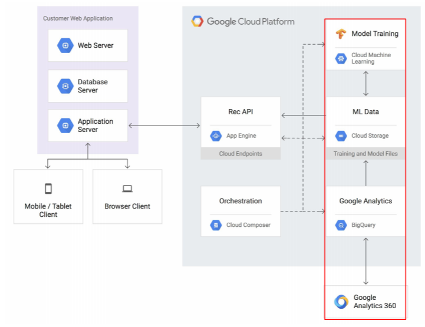Click the Database Server label
Viewport: 425px width, 327px height.
(x=93, y=86)
